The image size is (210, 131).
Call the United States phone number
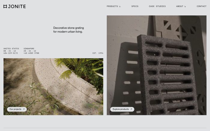coord(10,53)
